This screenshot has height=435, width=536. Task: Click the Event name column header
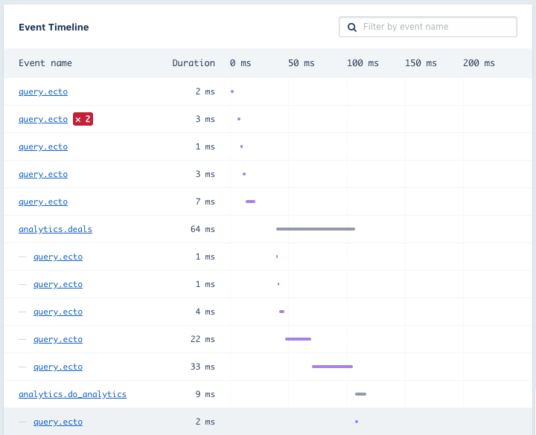[45, 63]
